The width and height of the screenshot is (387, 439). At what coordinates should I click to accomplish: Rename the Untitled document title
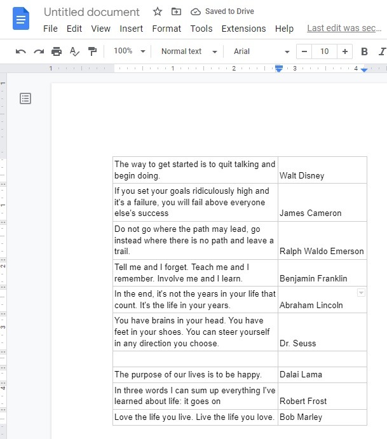[x=92, y=12]
